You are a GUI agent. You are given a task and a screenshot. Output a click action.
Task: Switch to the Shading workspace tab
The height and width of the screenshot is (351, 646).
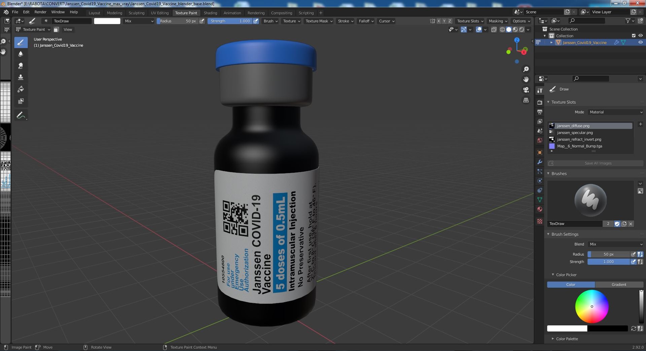[210, 13]
